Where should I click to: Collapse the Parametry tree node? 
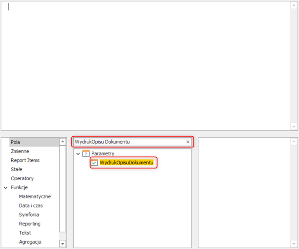[x=78, y=154]
